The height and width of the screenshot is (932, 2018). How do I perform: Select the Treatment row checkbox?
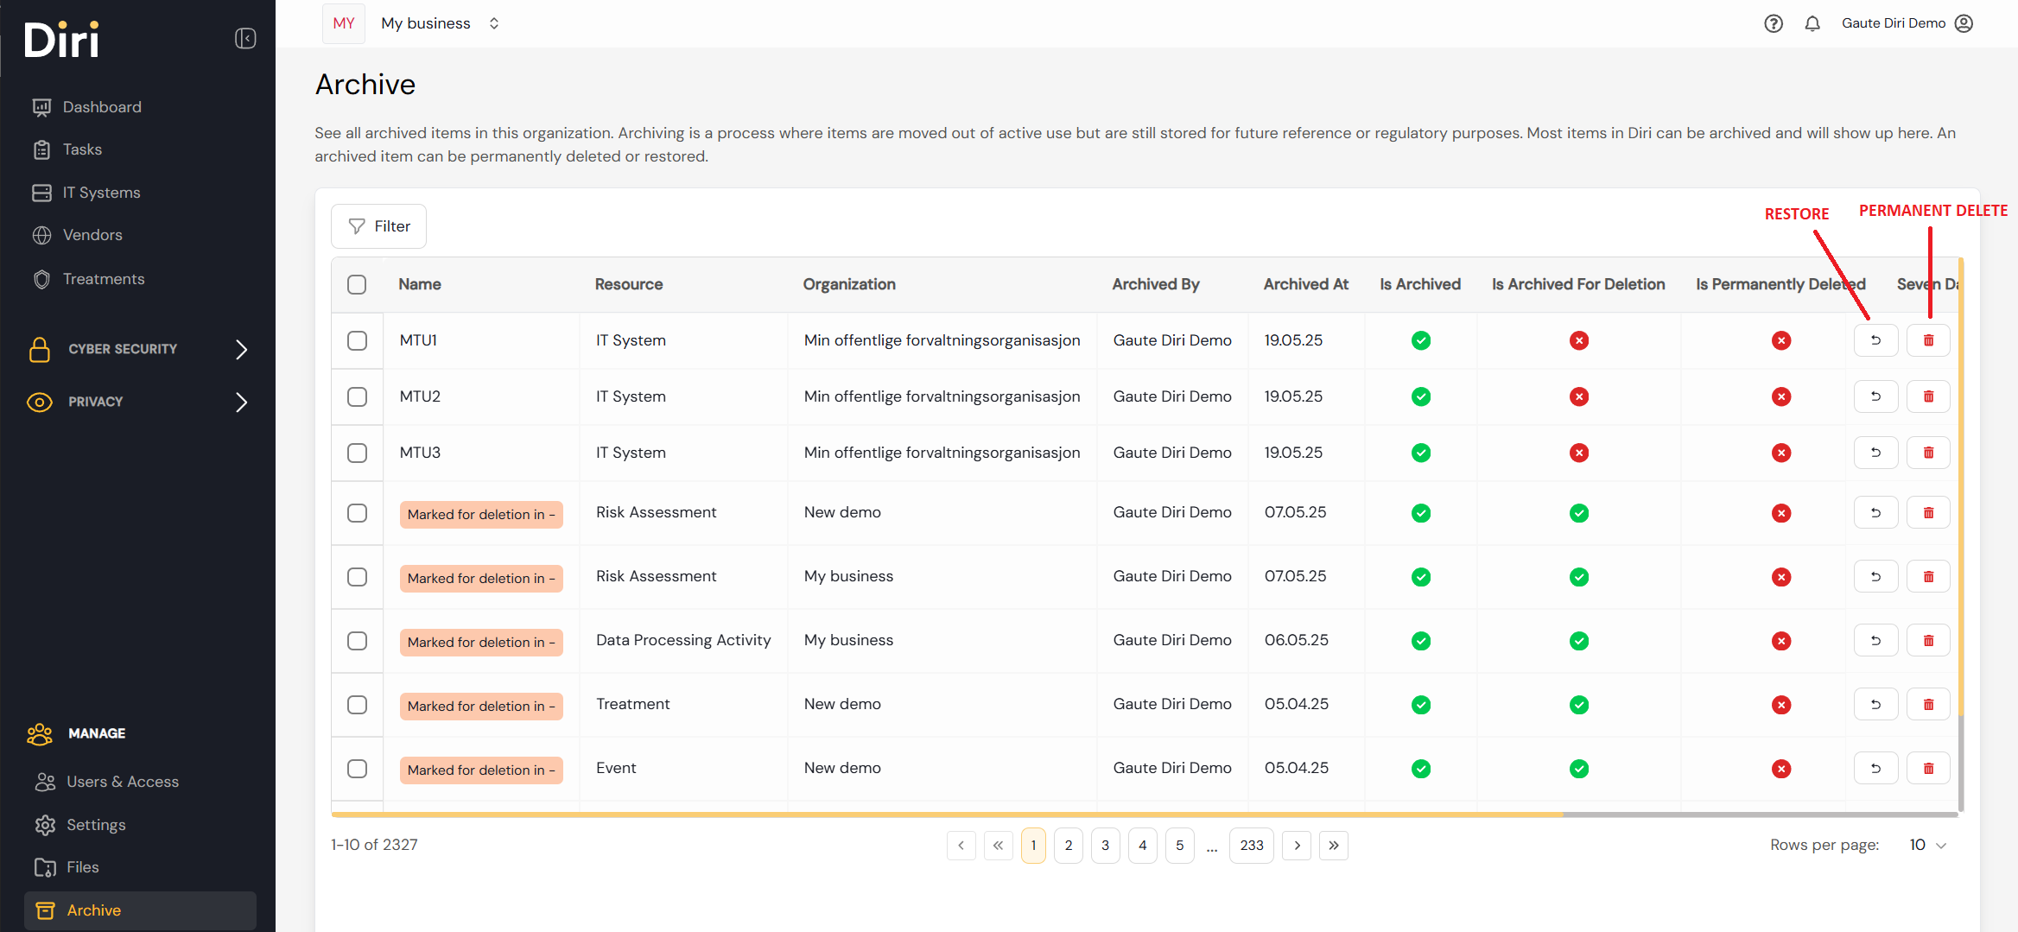pyautogui.click(x=357, y=705)
